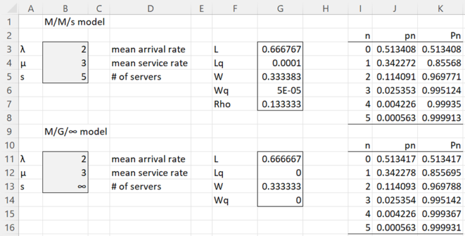
Task: Click the 'pn' header in row 10
Action: 410,146
